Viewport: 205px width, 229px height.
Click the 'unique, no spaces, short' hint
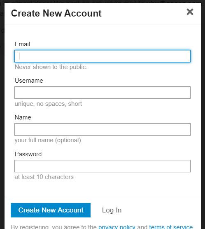click(x=48, y=104)
